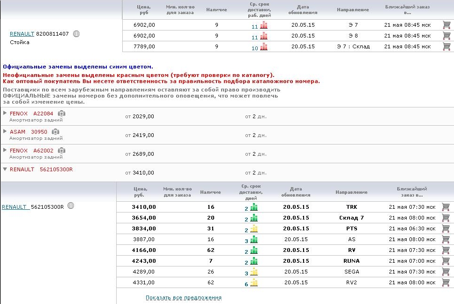Open the RENAULT brand link for 562105300R
This screenshot has width=454, height=304.
coord(15,207)
